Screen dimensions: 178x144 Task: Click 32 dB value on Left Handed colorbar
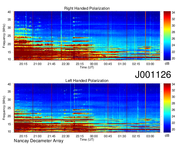173,90
